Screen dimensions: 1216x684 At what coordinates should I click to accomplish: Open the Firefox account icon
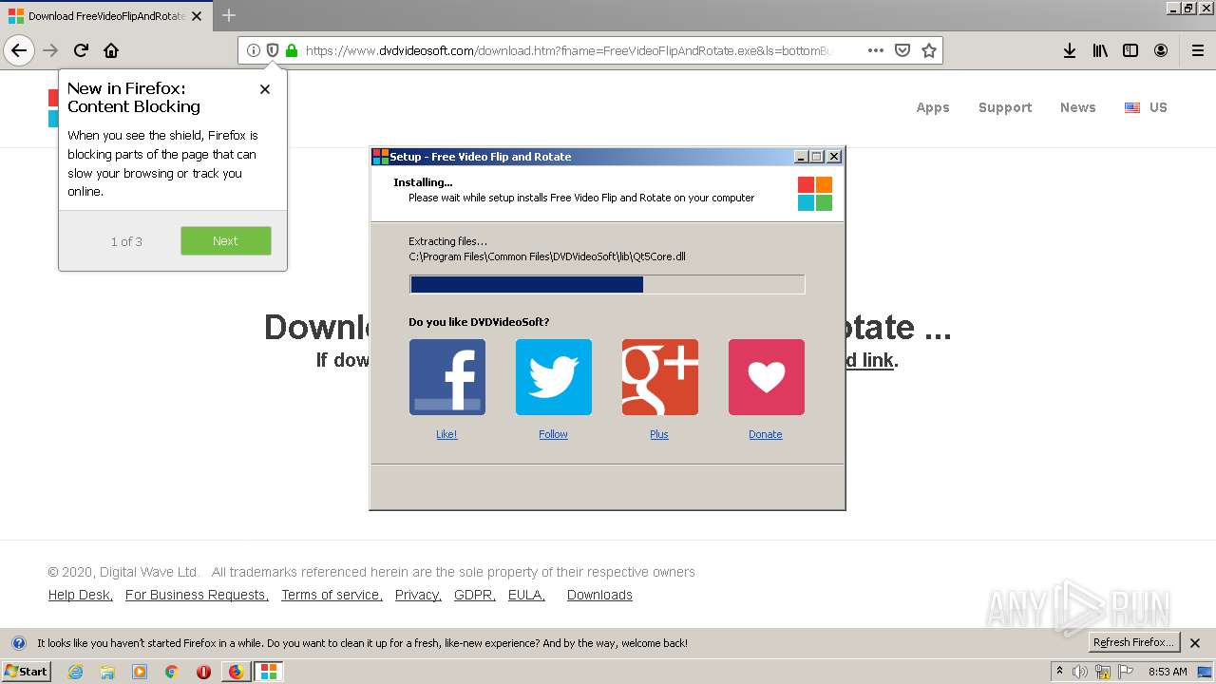click(1161, 50)
